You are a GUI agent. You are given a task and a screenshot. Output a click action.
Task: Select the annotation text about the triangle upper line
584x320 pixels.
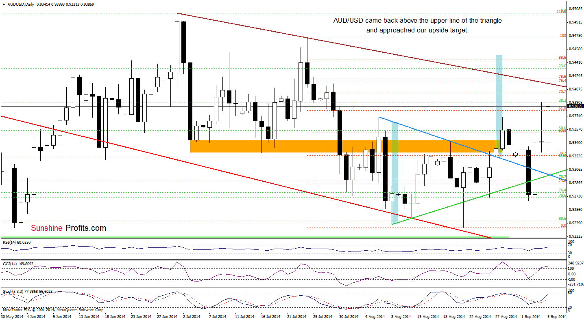coord(417,25)
